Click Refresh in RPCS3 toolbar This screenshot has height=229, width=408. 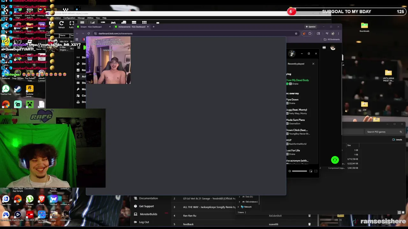click(x=62, y=25)
